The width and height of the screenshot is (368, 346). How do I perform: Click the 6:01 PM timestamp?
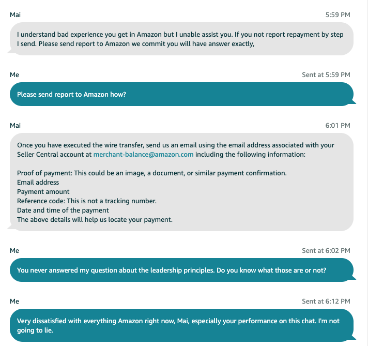338,126
